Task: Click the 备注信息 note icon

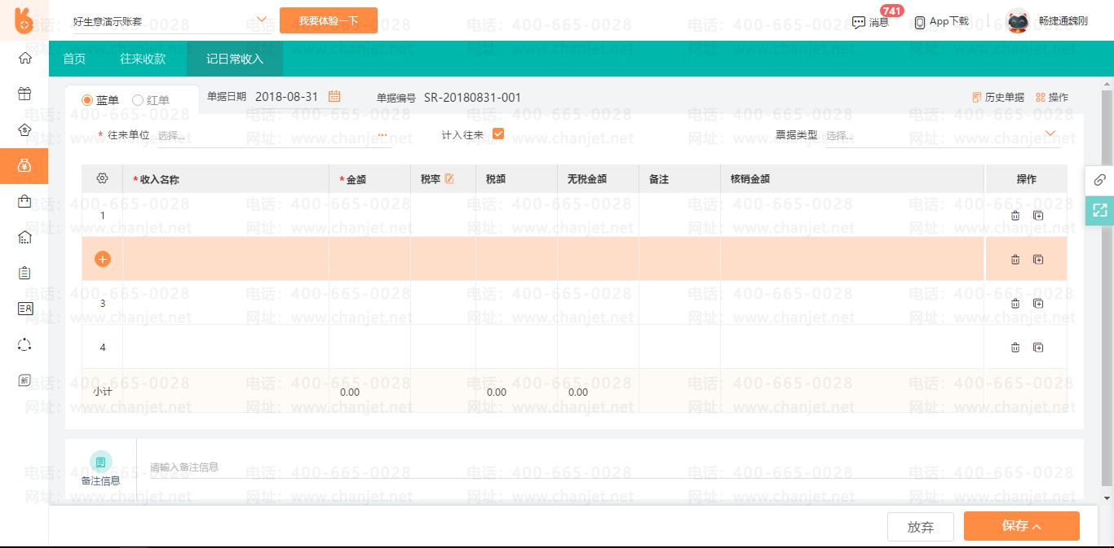Action: [x=100, y=462]
